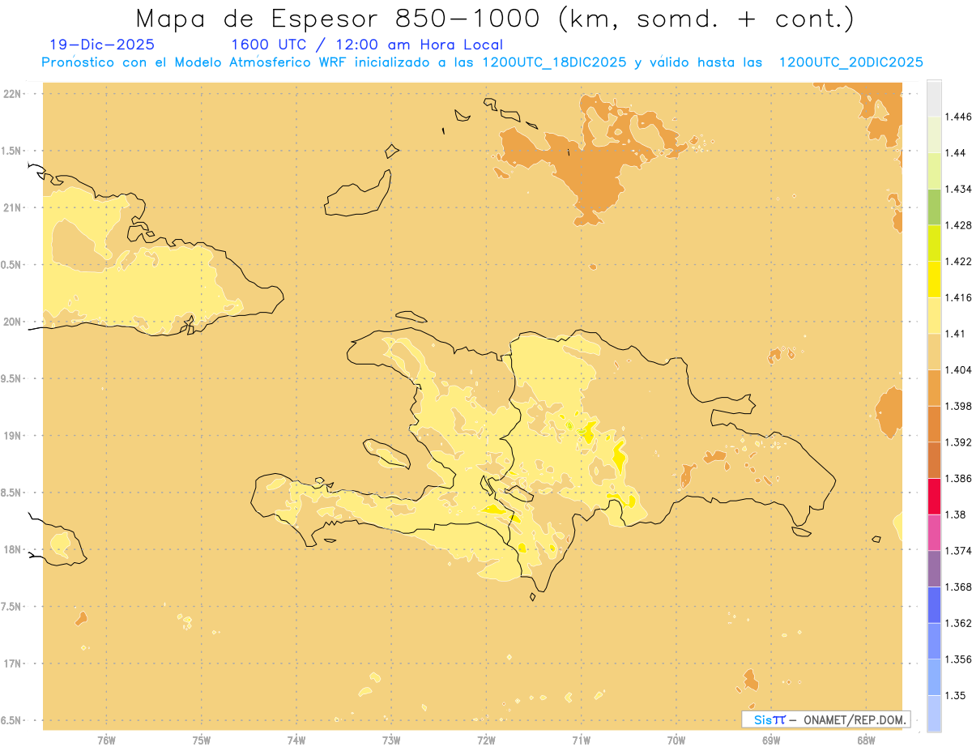This screenshot has height=751, width=972.
Task: Select the '21N' latitude label
Action: pos(13,208)
